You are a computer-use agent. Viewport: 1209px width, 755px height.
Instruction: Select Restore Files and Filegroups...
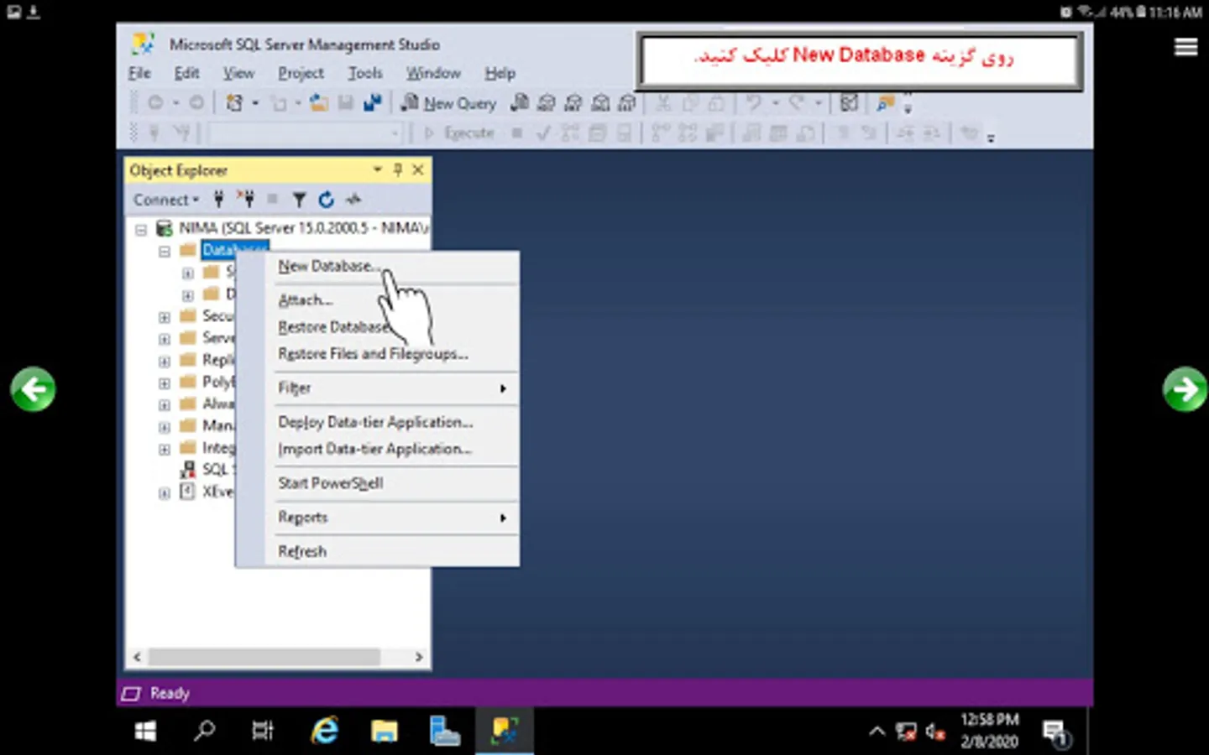(x=392, y=354)
